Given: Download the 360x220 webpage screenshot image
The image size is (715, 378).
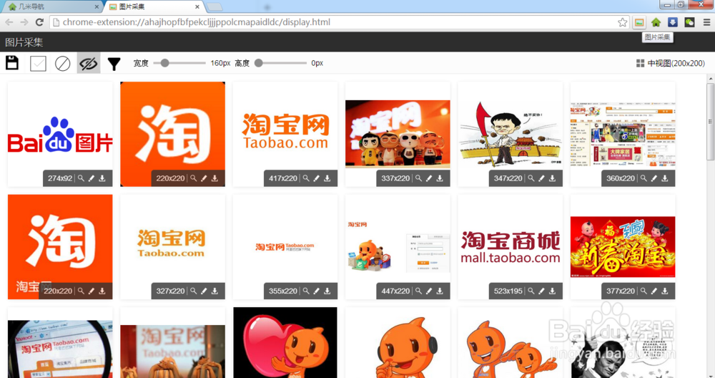Looking at the screenshot, I should coord(665,178).
